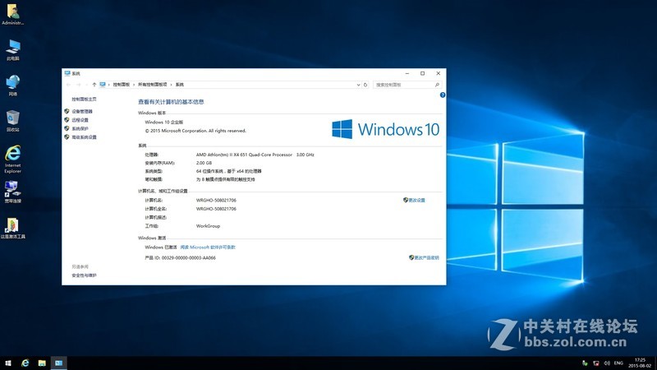This screenshot has width=657, height=370.
Task: Open the Administrator folder on desktop
Action: point(12,14)
